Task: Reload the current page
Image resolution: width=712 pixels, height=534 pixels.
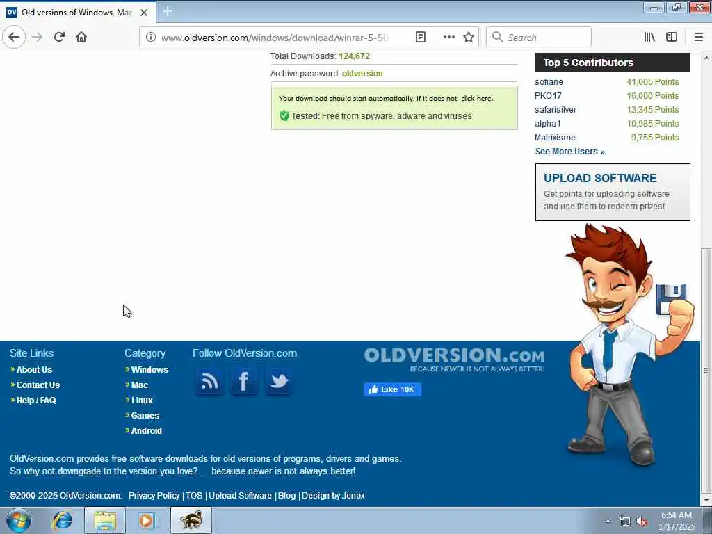Action: (x=59, y=37)
